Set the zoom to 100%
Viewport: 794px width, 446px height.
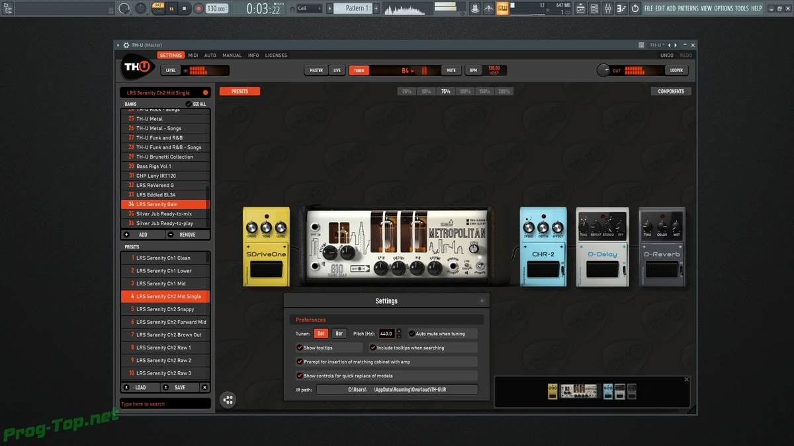tap(465, 92)
